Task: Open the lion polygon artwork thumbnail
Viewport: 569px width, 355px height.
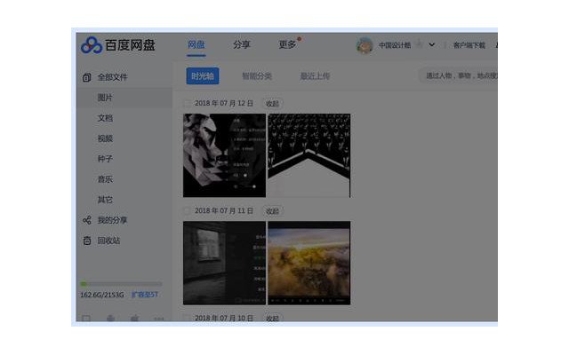Action: 224,155
